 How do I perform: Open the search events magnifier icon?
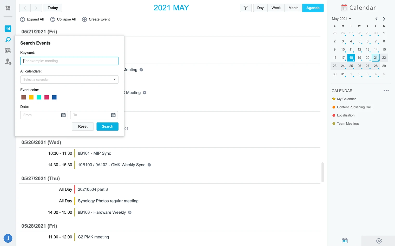pos(8,40)
